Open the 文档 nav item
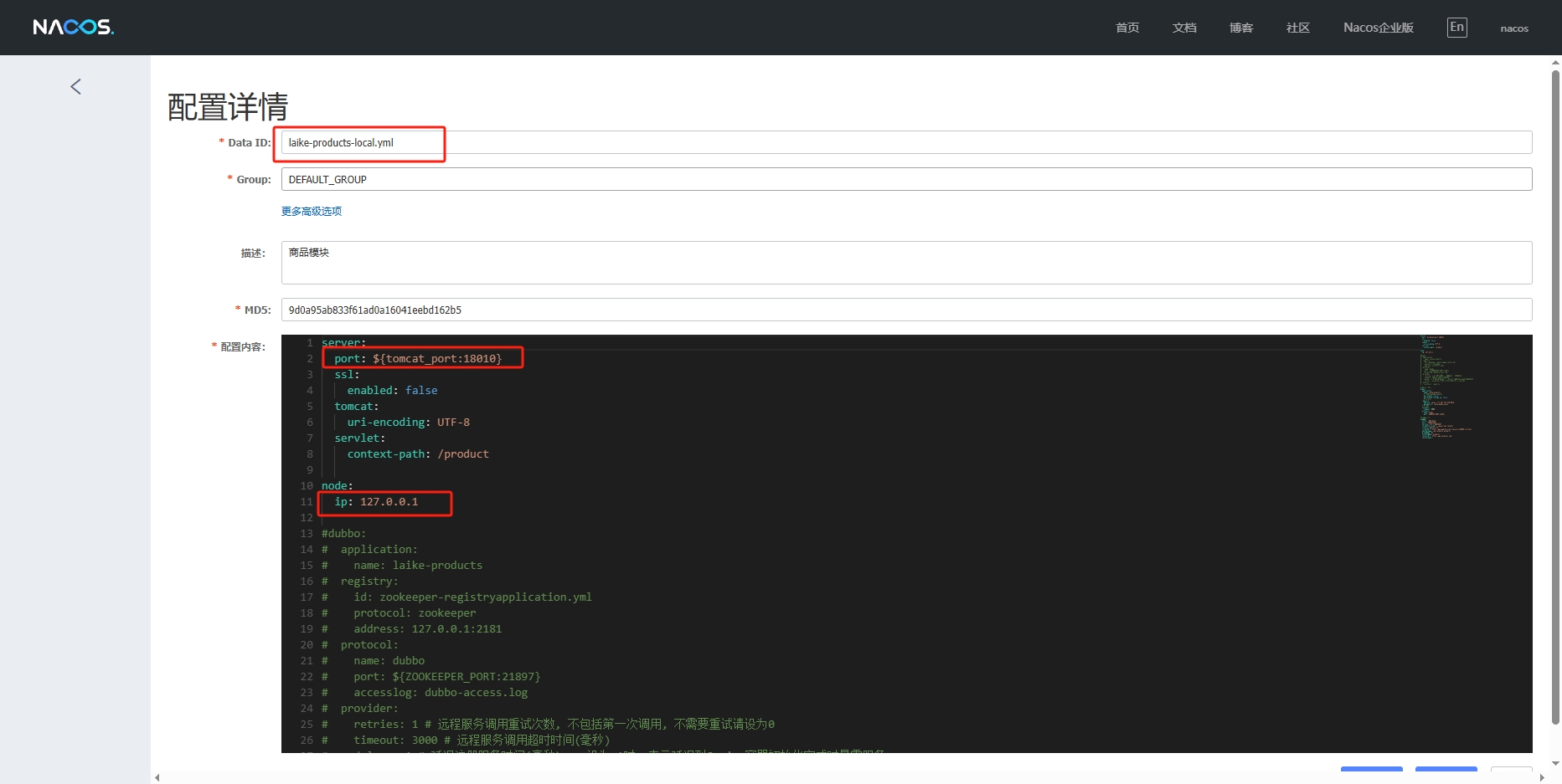This screenshot has width=1562, height=784. click(x=1183, y=28)
